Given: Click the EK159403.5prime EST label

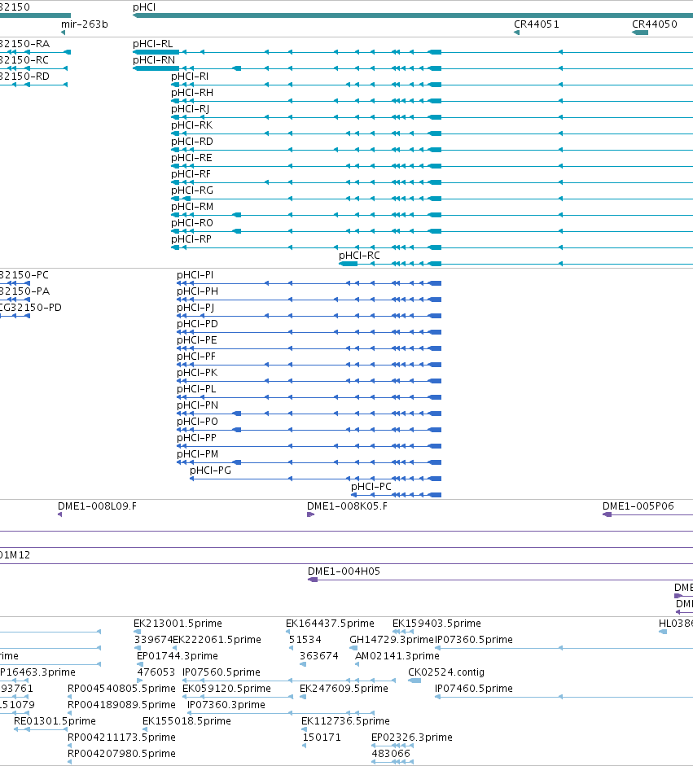Looking at the screenshot, I should pos(437,624).
